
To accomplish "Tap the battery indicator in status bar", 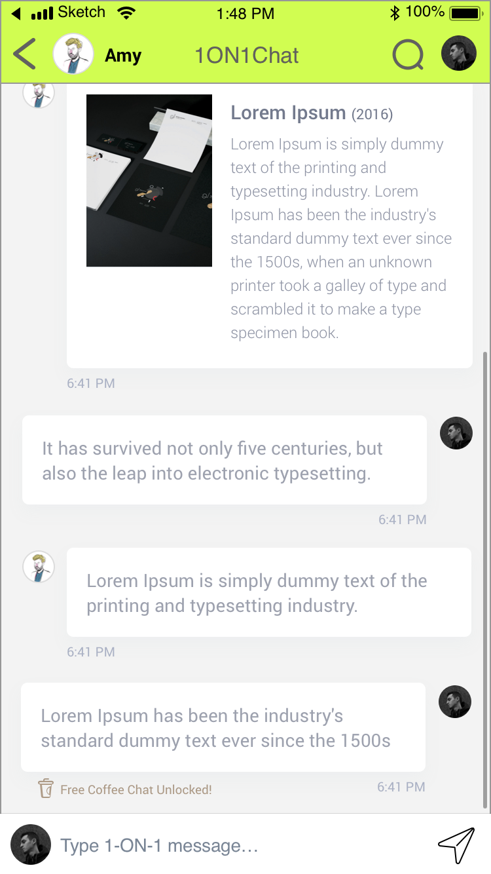I will click(466, 12).
